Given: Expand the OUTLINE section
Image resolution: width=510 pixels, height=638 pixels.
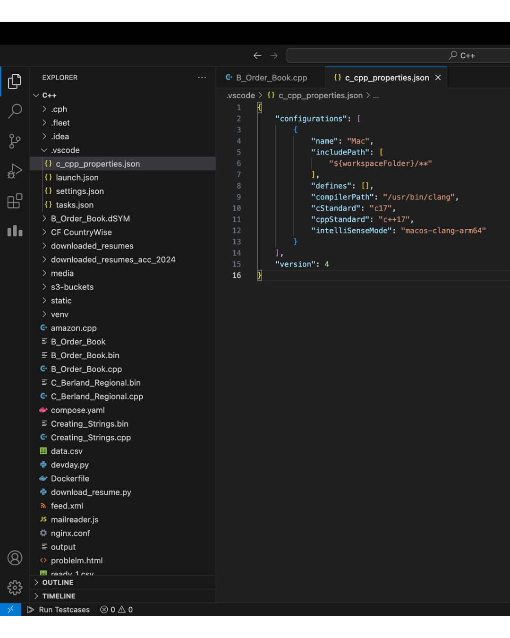Looking at the screenshot, I should (123, 583).
